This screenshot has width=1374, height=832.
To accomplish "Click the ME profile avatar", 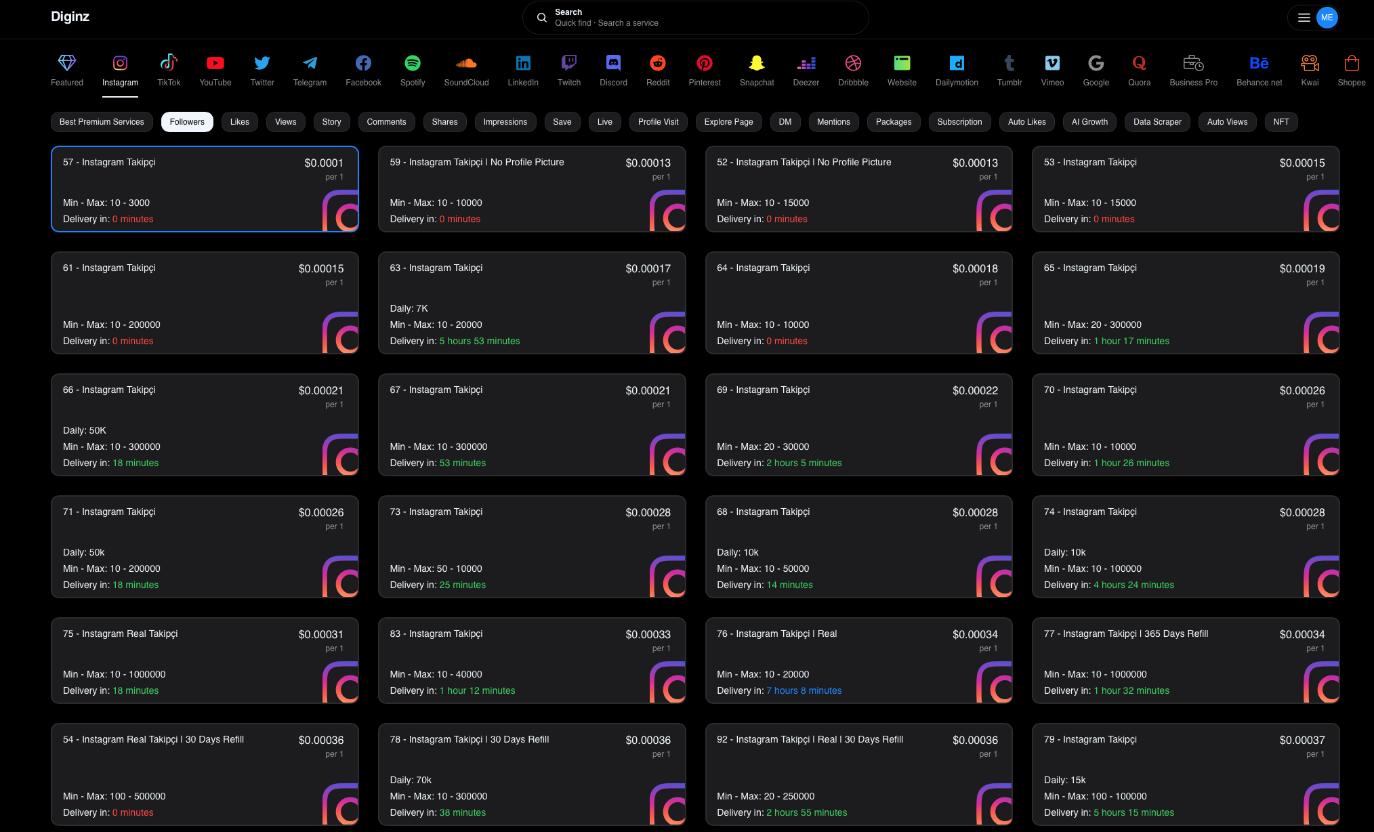I will click(x=1327, y=18).
